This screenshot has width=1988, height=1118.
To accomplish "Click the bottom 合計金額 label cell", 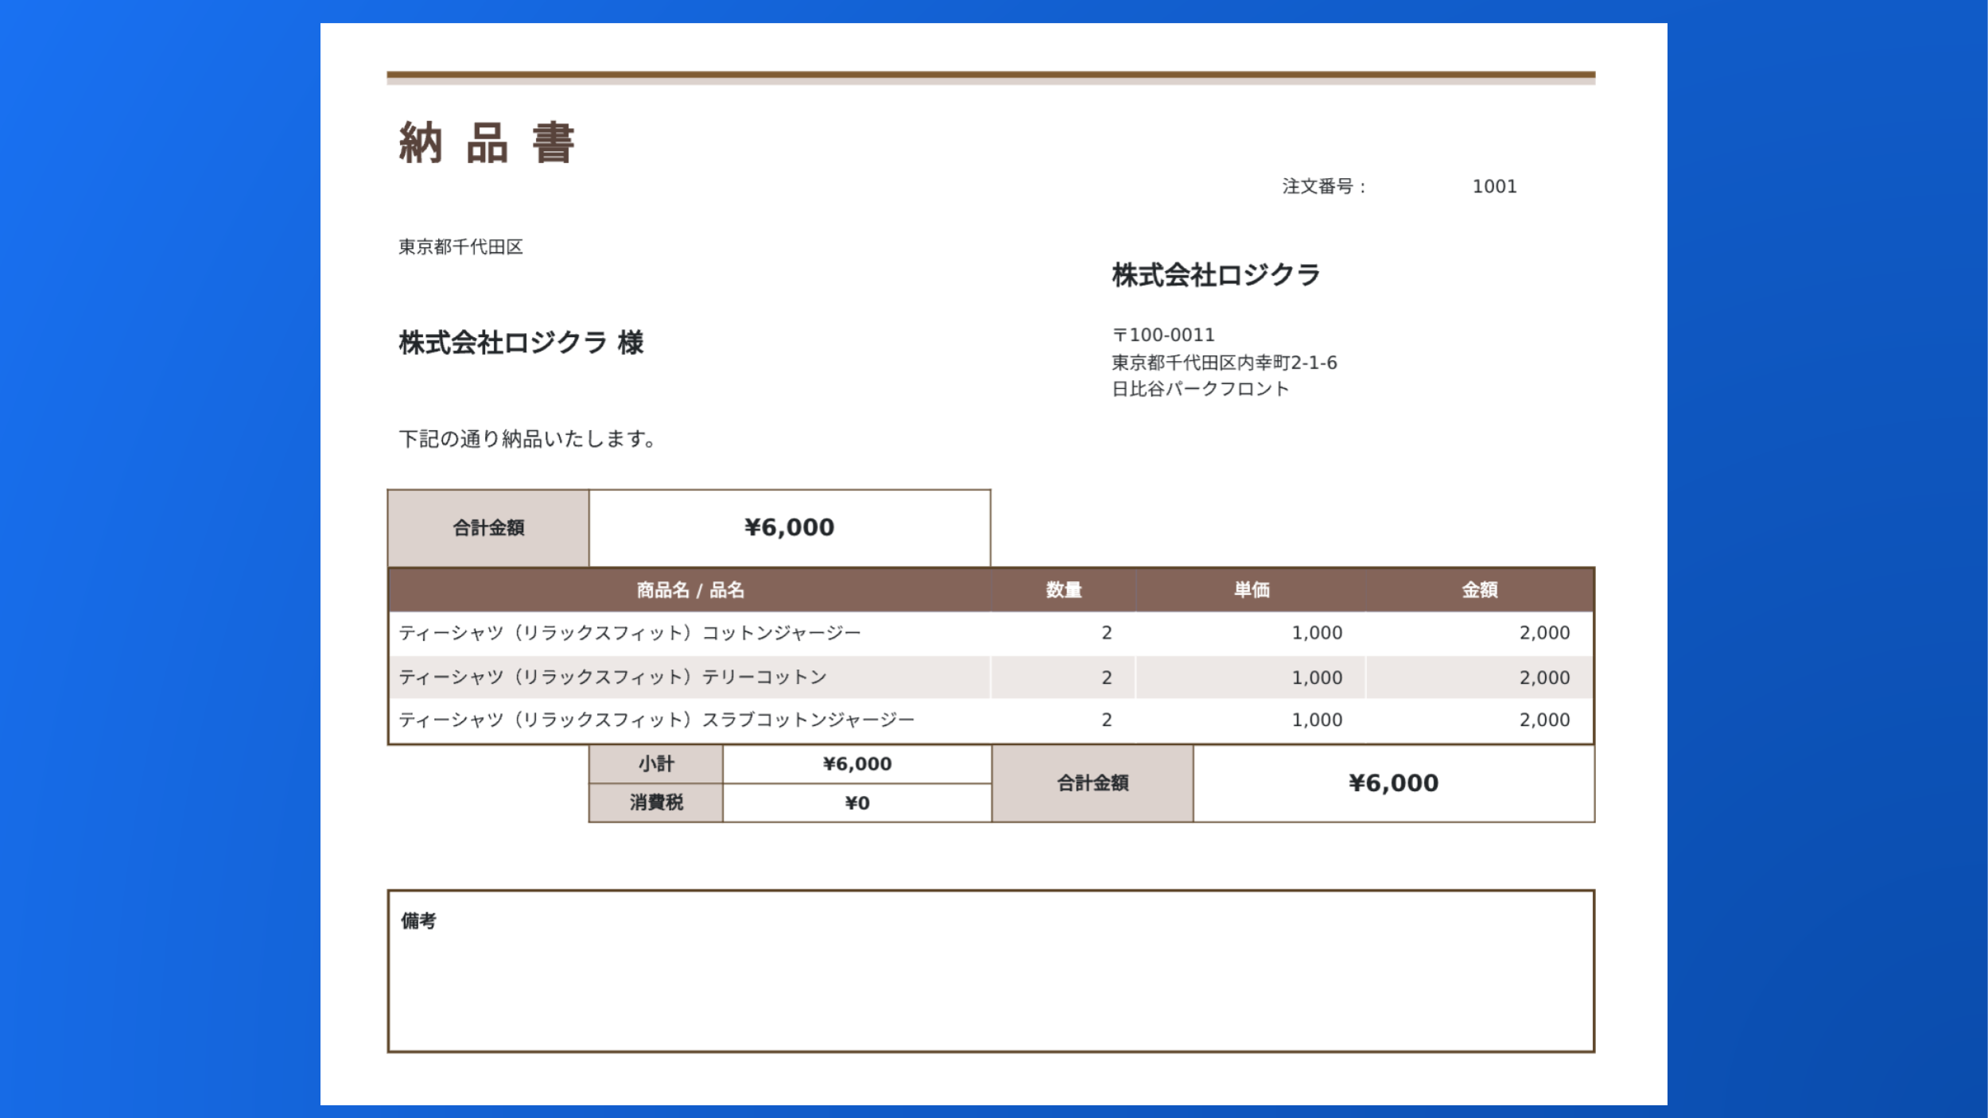I will tap(1093, 783).
